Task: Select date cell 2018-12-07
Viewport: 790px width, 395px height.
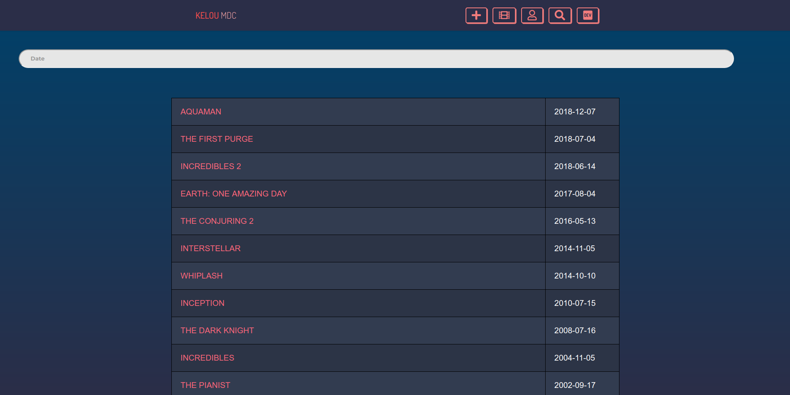Action: click(x=582, y=112)
